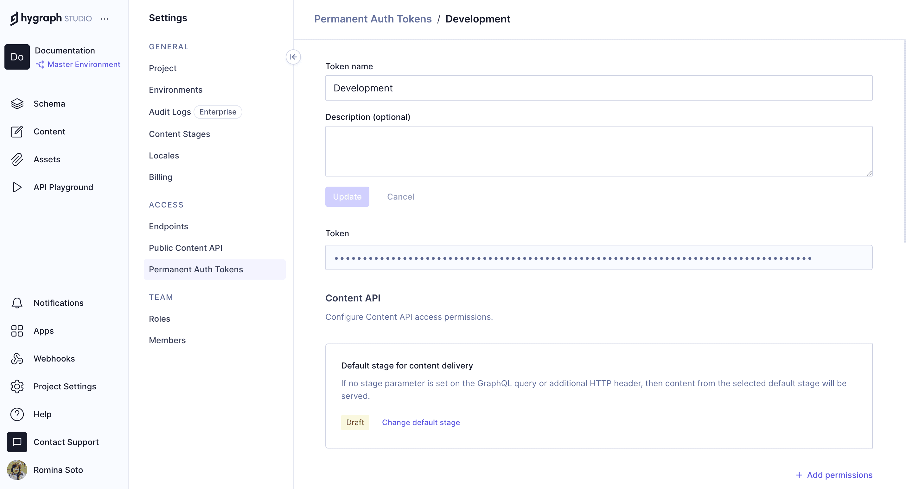Click into the Description textarea
The height and width of the screenshot is (489, 906).
pyautogui.click(x=598, y=151)
